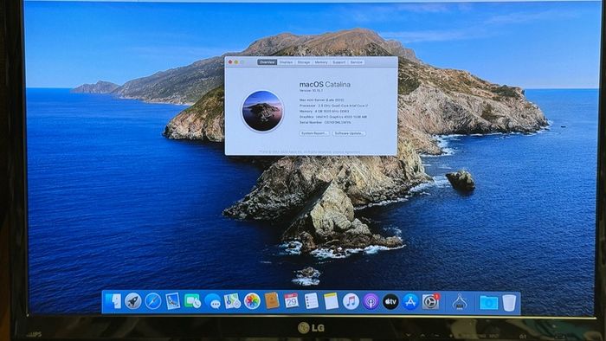Open the Memory tab
The width and height of the screenshot is (606, 341).
pos(321,62)
